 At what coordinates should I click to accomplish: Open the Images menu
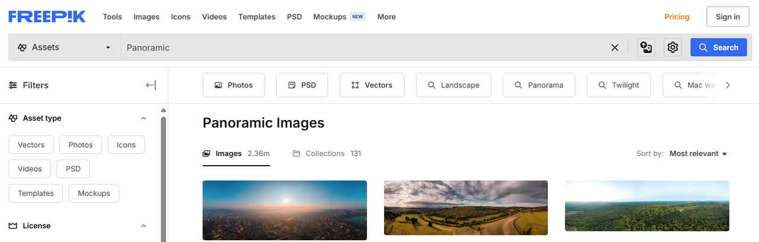146,17
